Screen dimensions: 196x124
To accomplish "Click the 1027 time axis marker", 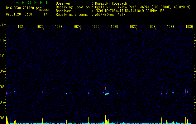I will [133, 27].
